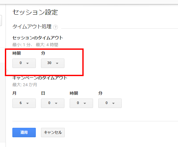Click the 最小: 1 分、最大: 4 時間 hint

coord(35,45)
